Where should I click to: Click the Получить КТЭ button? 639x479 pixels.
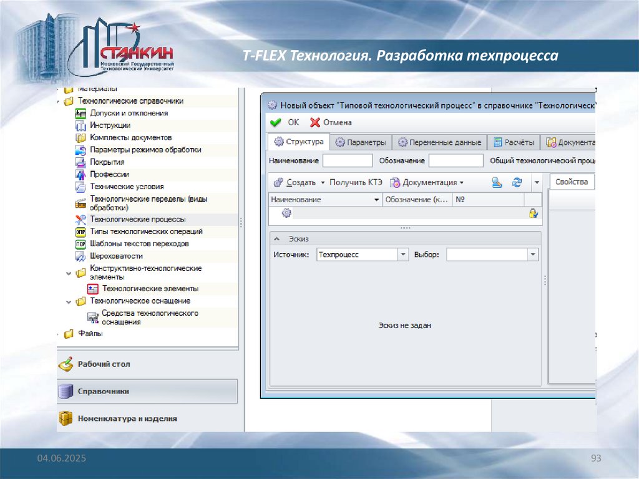356,182
